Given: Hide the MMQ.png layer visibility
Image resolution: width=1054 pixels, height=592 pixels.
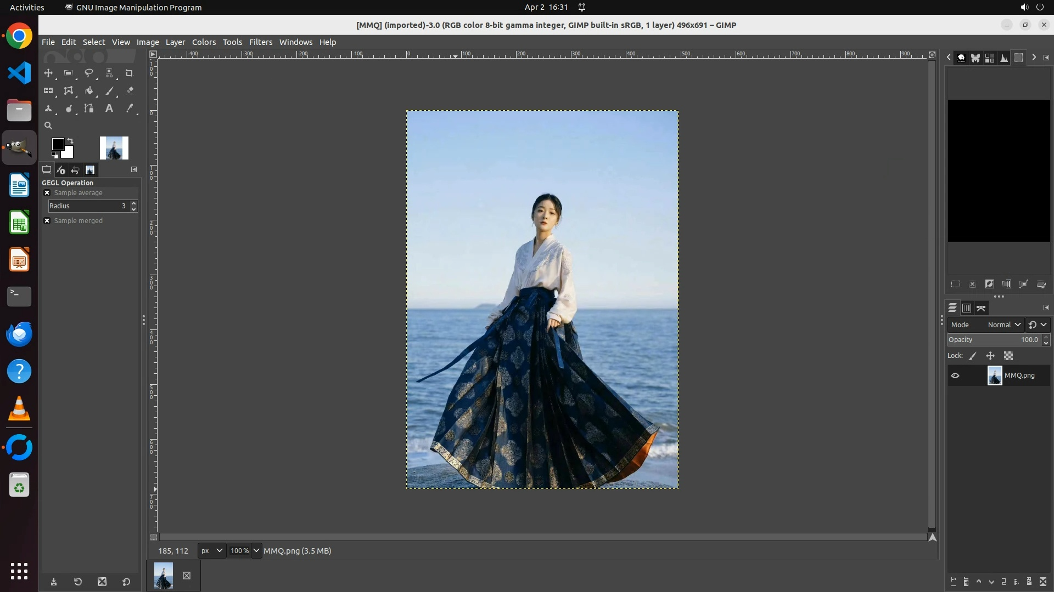Looking at the screenshot, I should point(955,375).
